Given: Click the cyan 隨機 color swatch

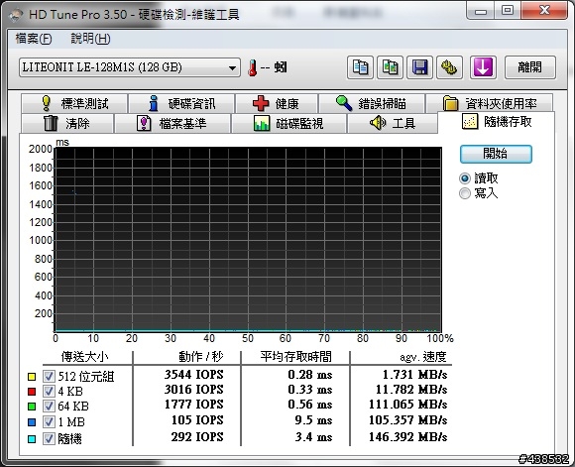Looking at the screenshot, I should 32,439.
